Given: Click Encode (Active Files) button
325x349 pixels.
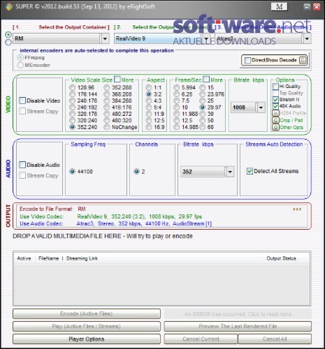Looking at the screenshot, I should (x=87, y=313).
